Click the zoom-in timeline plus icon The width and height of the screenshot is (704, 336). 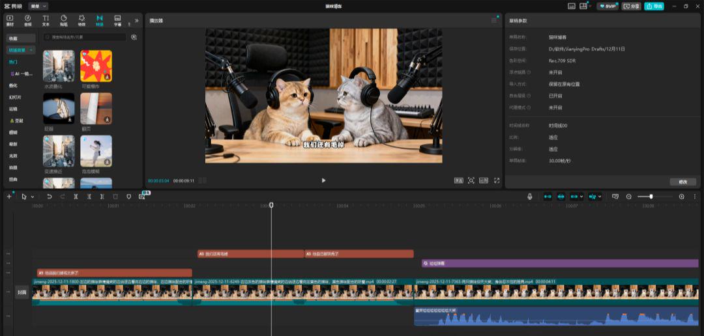coord(682,196)
